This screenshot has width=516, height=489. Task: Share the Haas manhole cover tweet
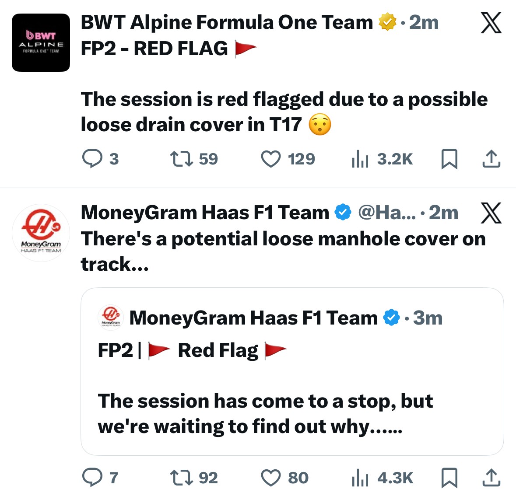(491, 478)
